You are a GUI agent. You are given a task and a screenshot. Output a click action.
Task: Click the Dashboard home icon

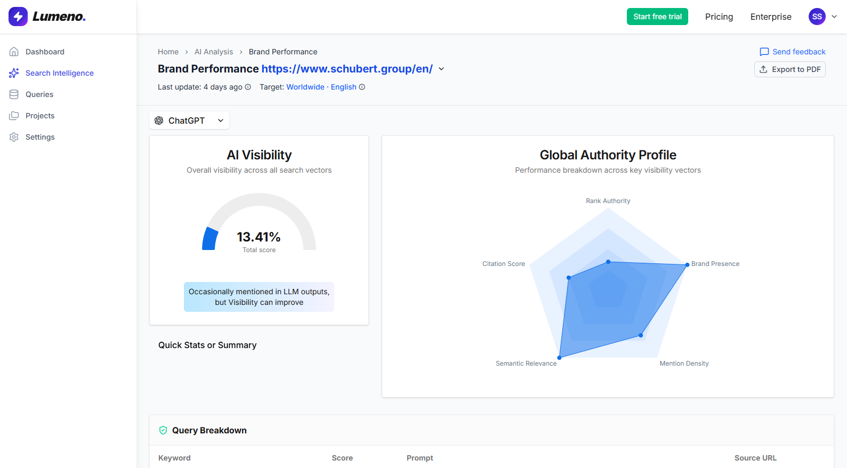(14, 52)
